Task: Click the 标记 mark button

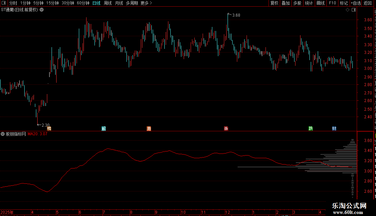Action: [344, 3]
